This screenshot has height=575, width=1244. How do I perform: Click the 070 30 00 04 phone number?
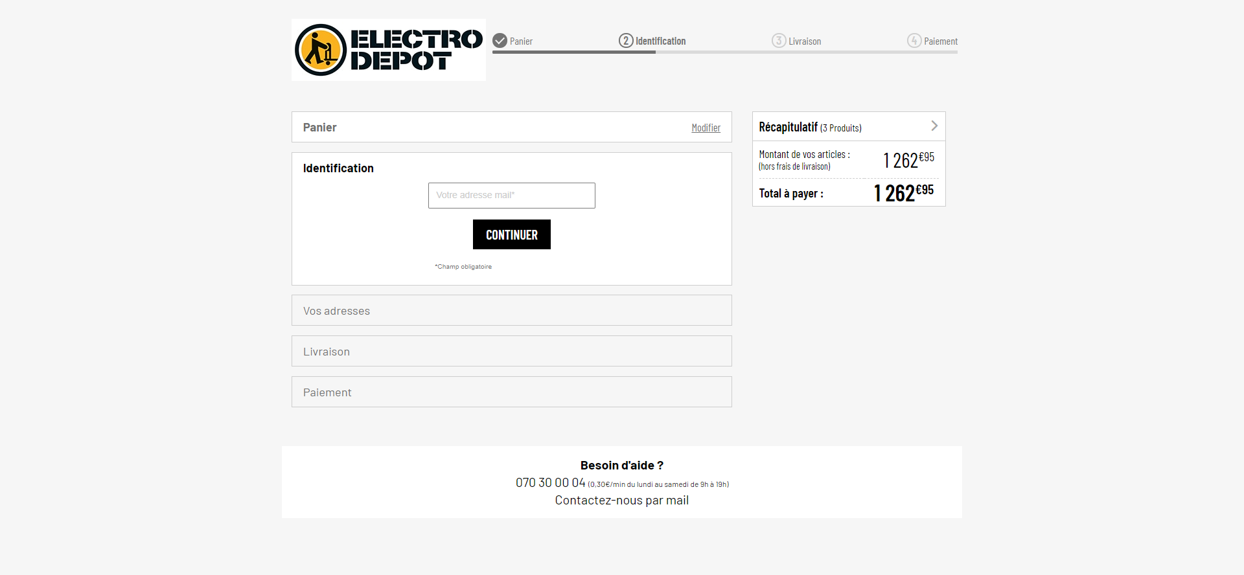click(550, 483)
